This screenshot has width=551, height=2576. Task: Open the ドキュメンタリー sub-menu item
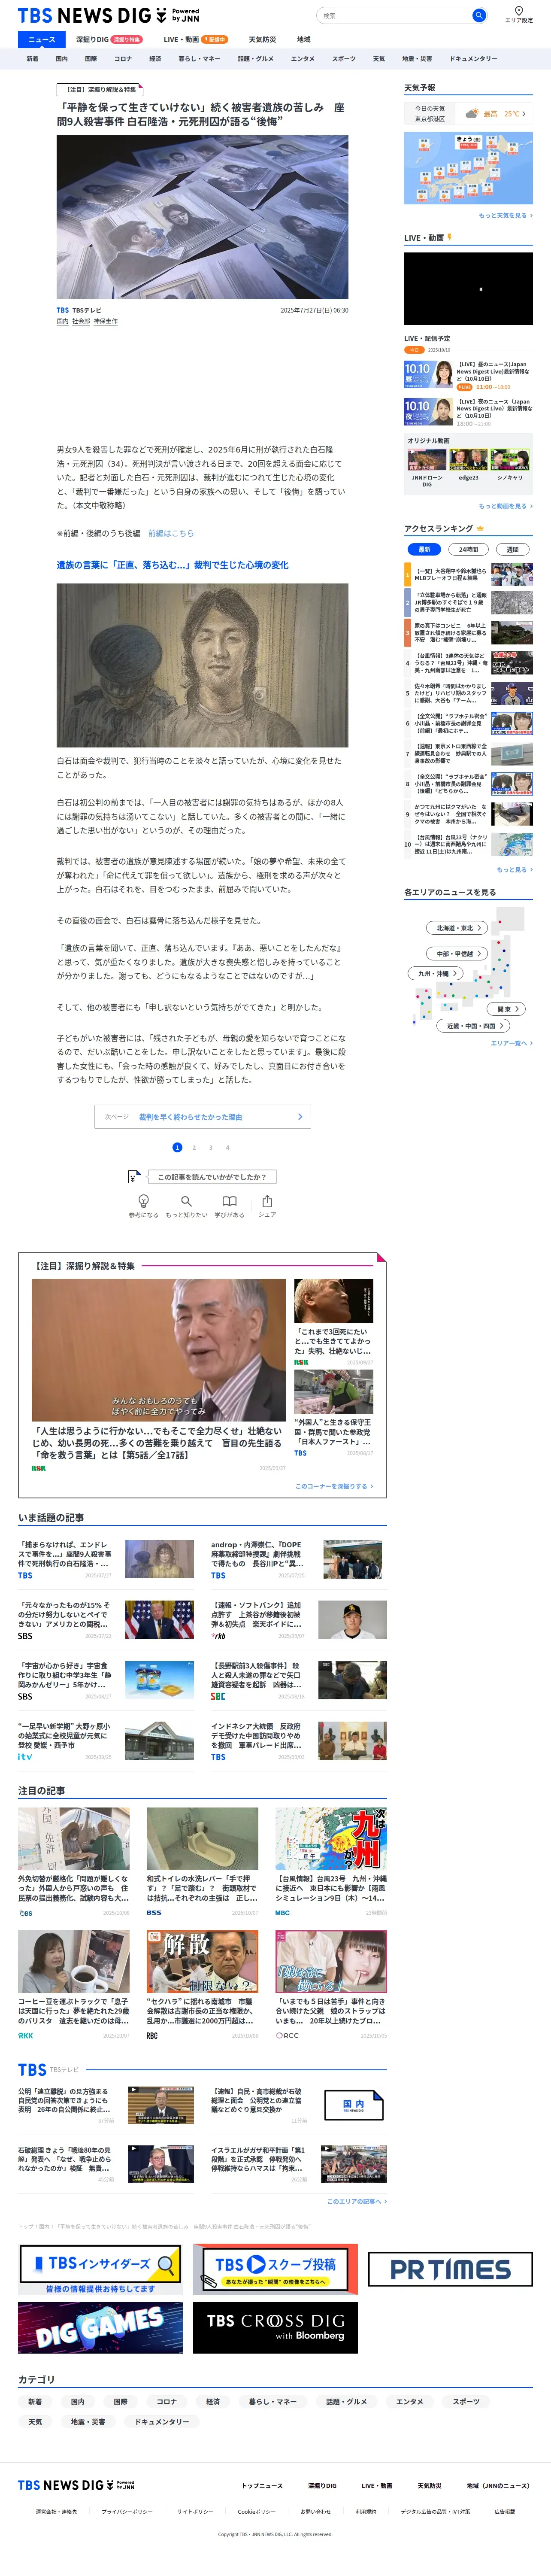(472, 59)
